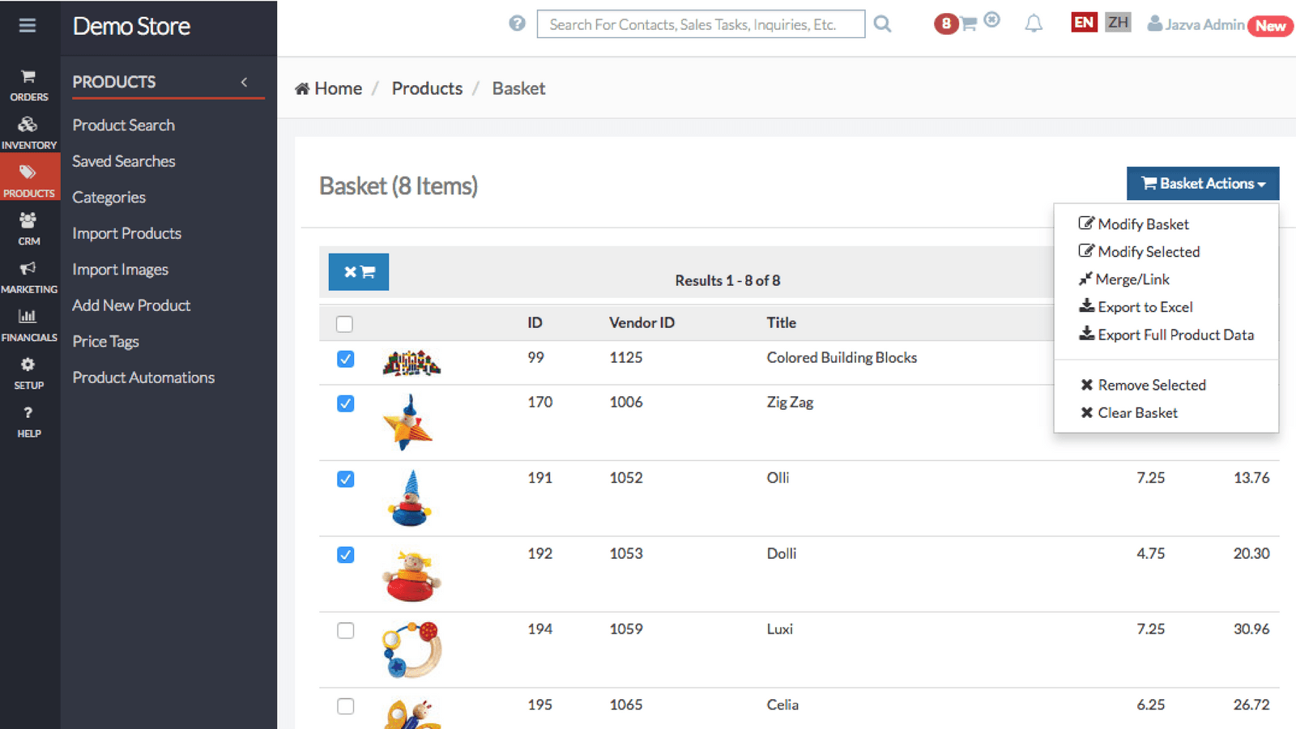Viewport: 1296px width, 729px height.
Task: Check the Luxi product row checkbox
Action: (x=345, y=630)
